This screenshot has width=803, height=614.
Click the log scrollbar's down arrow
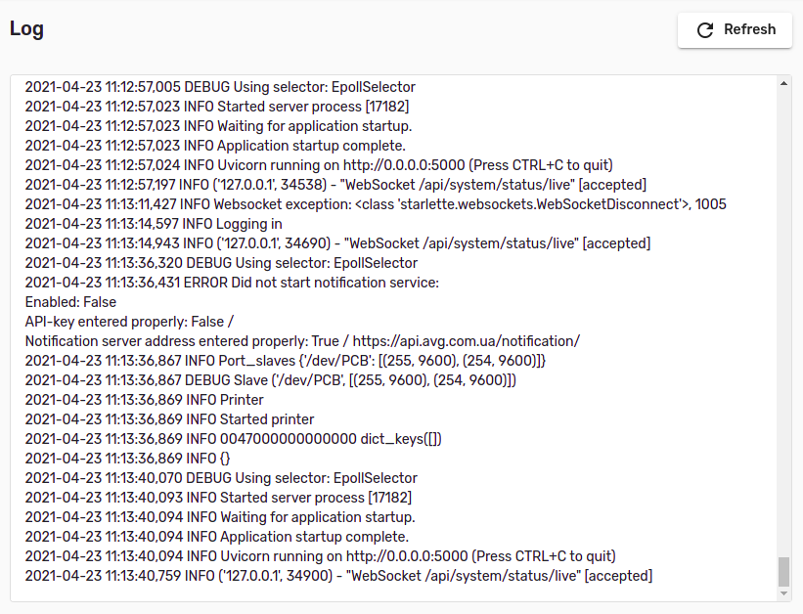[783, 593]
